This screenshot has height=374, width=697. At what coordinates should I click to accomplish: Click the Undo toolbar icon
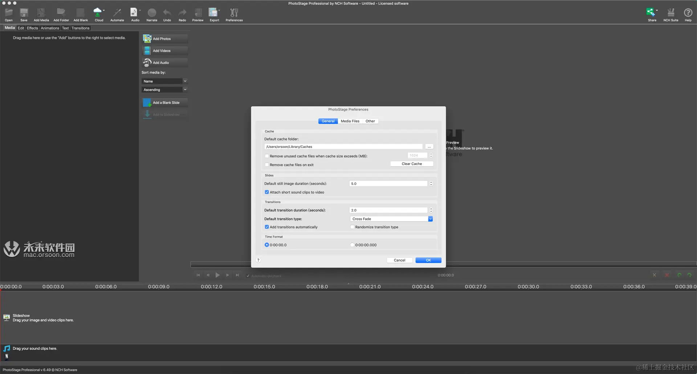167,15
